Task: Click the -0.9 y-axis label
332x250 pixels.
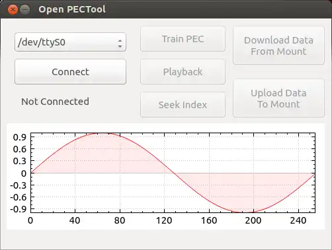Action: (x=19, y=209)
